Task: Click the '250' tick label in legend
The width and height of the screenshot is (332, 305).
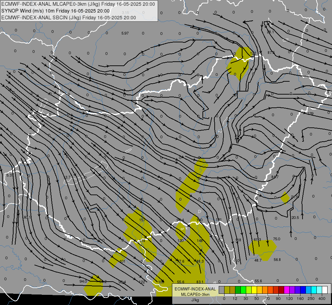Action: (x=311, y=299)
